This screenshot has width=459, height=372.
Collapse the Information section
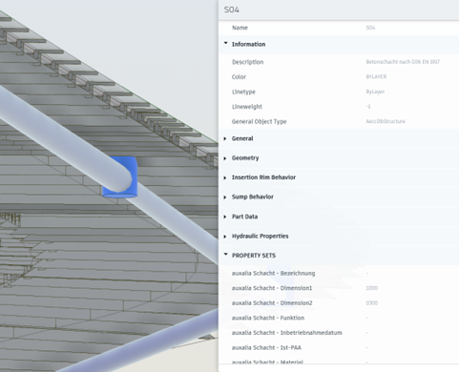pos(226,43)
